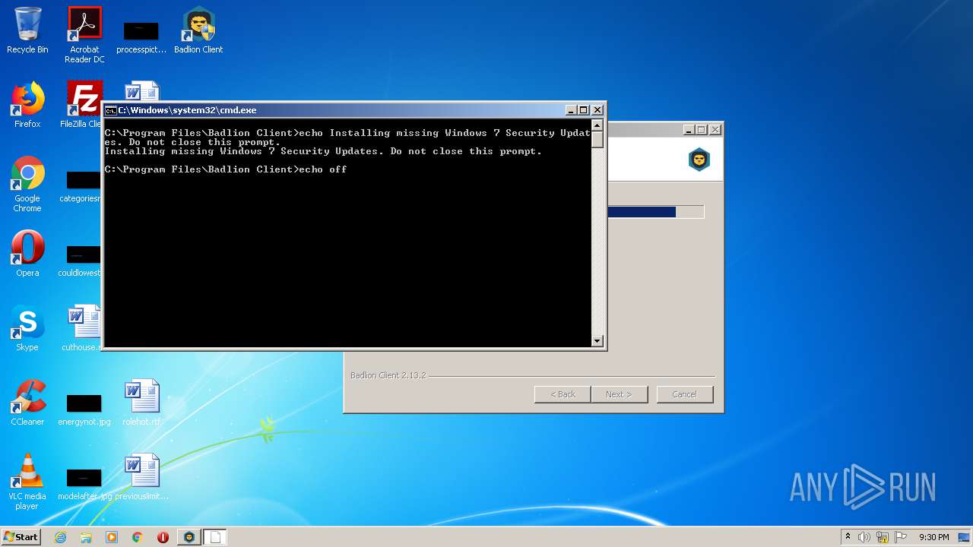Click the cmd.exe window title text
973x547 pixels.
pyautogui.click(x=187, y=110)
